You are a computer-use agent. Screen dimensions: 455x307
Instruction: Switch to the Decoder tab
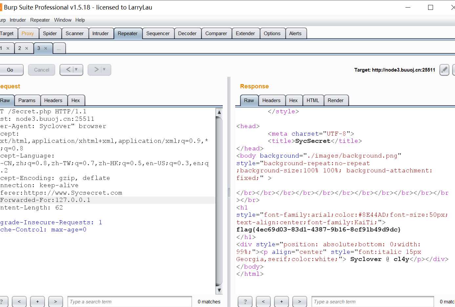pos(187,33)
